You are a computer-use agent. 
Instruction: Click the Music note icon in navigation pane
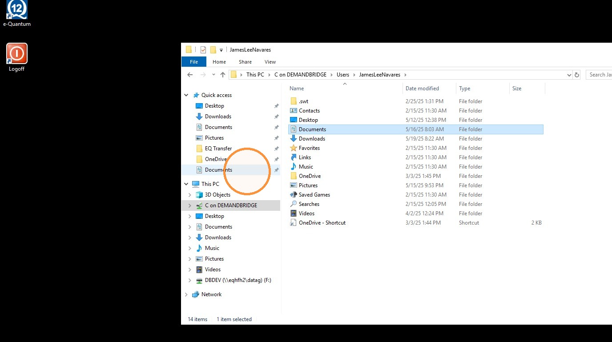coord(199,248)
